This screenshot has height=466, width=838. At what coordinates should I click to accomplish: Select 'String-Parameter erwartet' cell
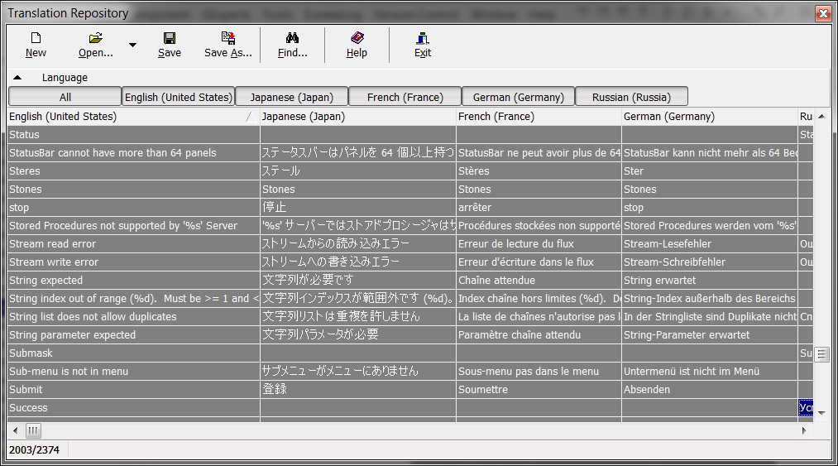pos(710,335)
